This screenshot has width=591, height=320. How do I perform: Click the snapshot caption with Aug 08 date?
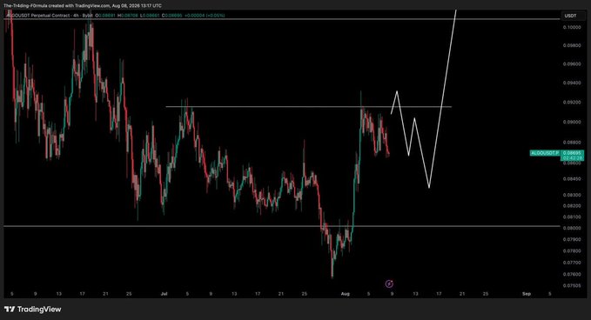(83, 5)
